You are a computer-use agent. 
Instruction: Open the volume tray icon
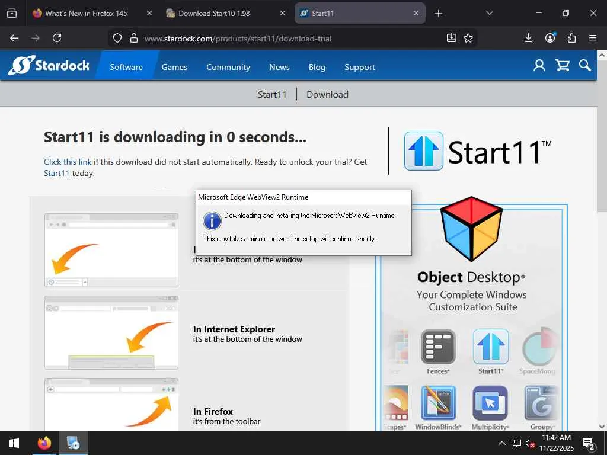point(530,443)
